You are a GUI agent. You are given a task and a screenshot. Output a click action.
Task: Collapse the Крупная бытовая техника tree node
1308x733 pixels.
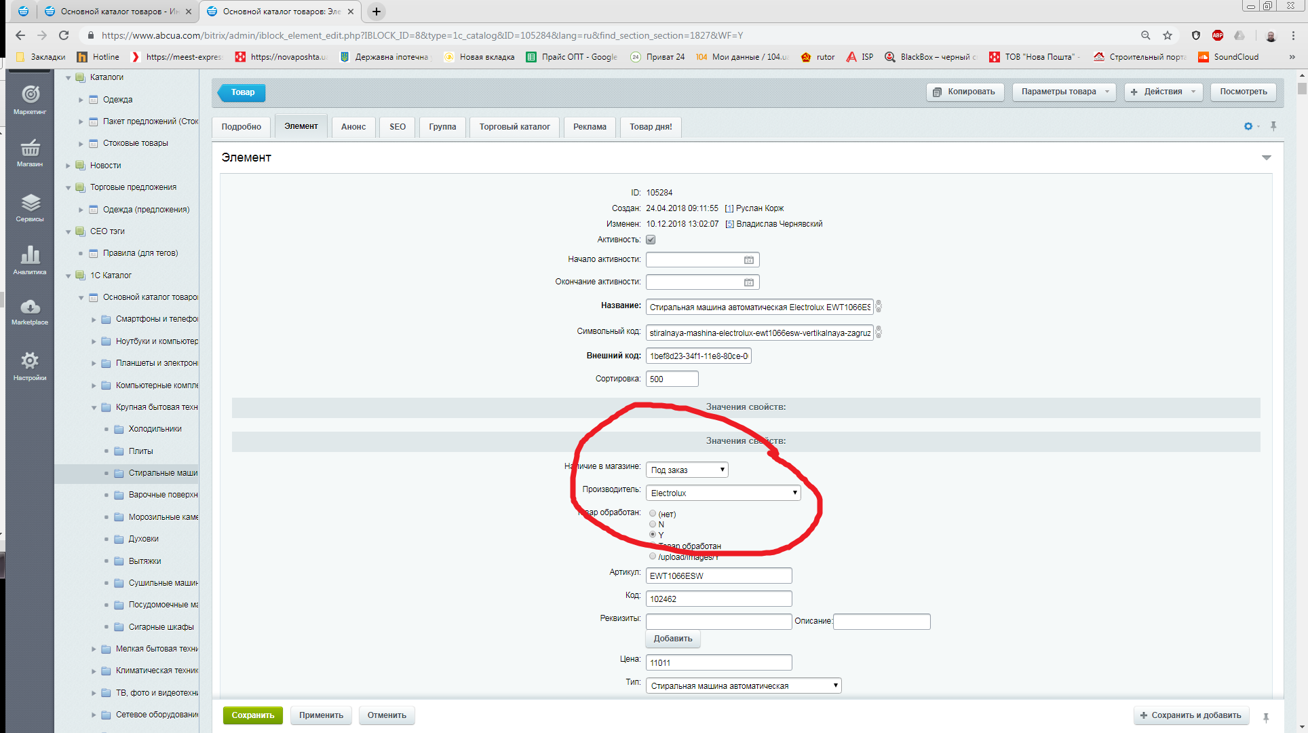coord(94,407)
